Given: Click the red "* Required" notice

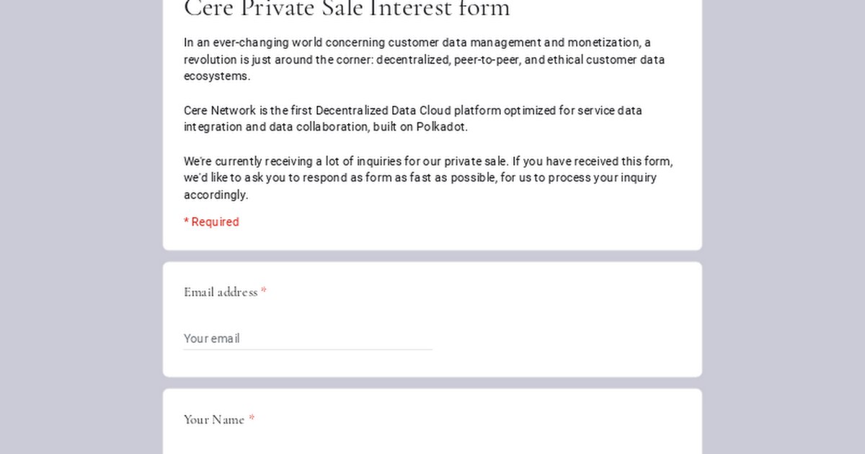Looking at the screenshot, I should point(211,222).
